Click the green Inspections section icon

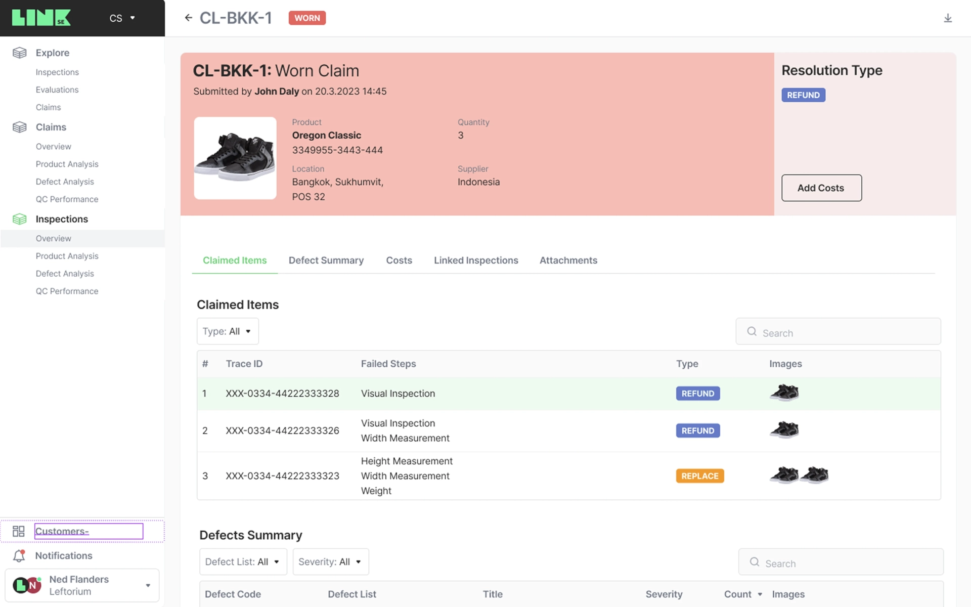pyautogui.click(x=19, y=219)
